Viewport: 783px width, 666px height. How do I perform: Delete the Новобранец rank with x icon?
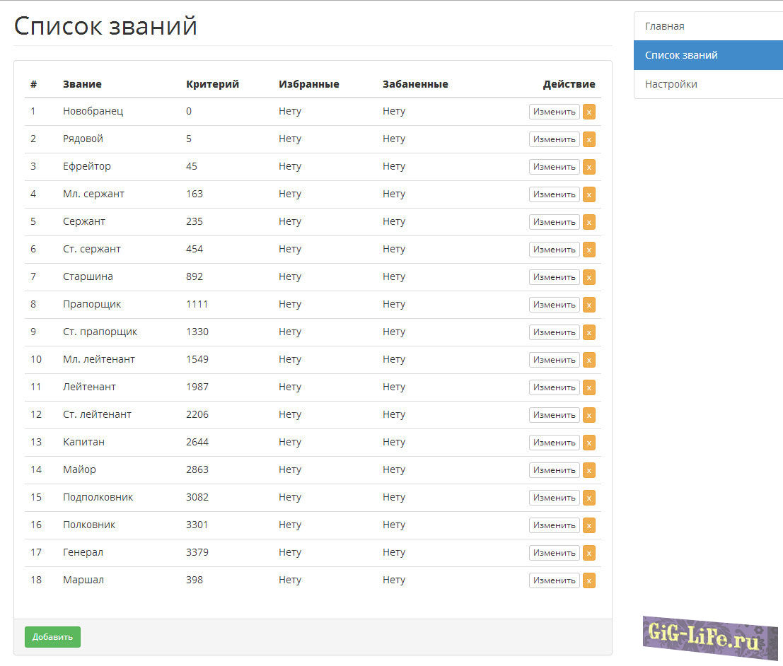point(588,112)
